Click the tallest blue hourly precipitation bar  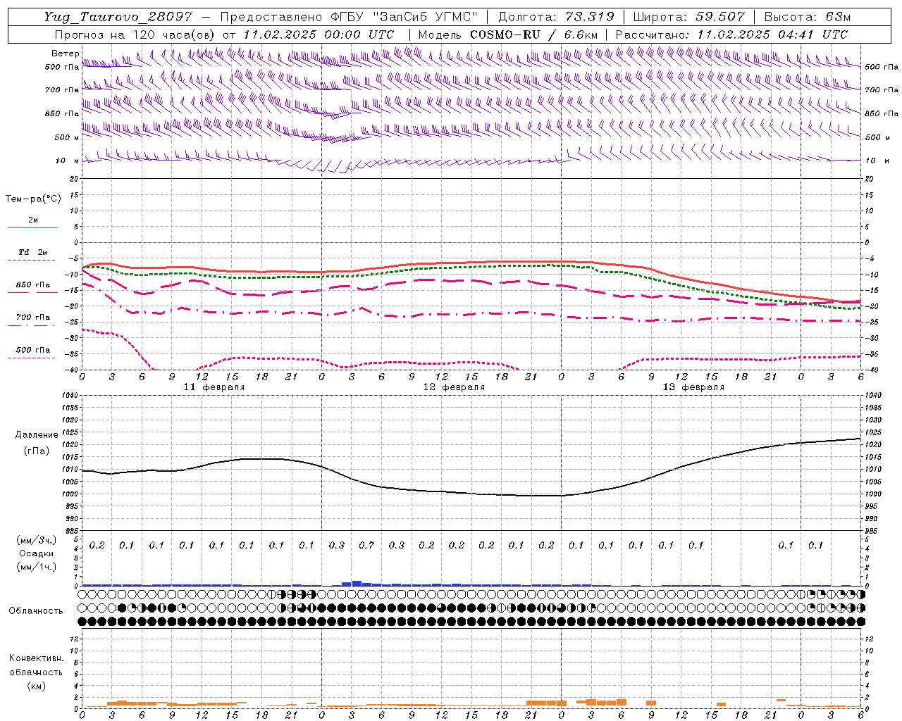(x=357, y=583)
